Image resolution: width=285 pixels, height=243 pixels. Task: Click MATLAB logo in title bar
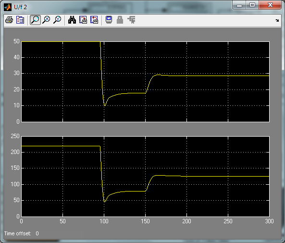8,7
